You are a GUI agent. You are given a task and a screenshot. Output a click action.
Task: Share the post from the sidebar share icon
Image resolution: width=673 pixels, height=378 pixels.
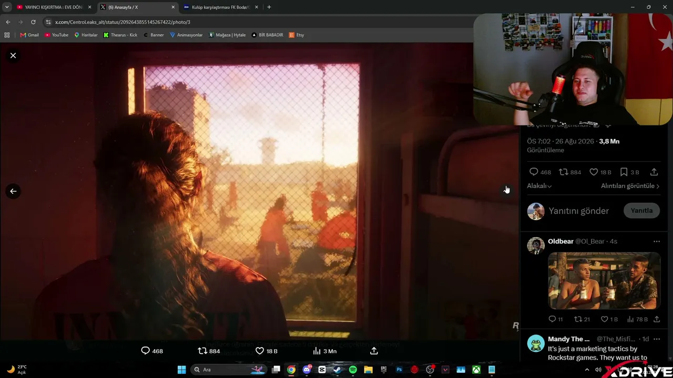coord(654,172)
